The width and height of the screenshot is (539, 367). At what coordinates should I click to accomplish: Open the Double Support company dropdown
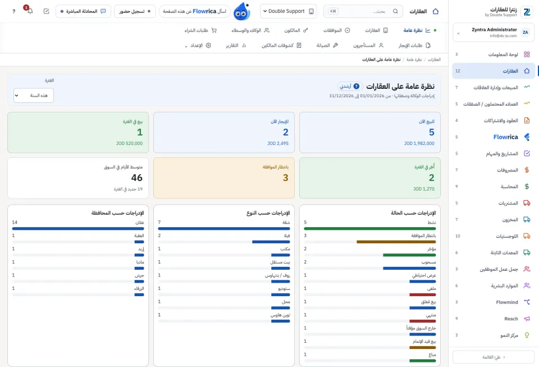(289, 11)
